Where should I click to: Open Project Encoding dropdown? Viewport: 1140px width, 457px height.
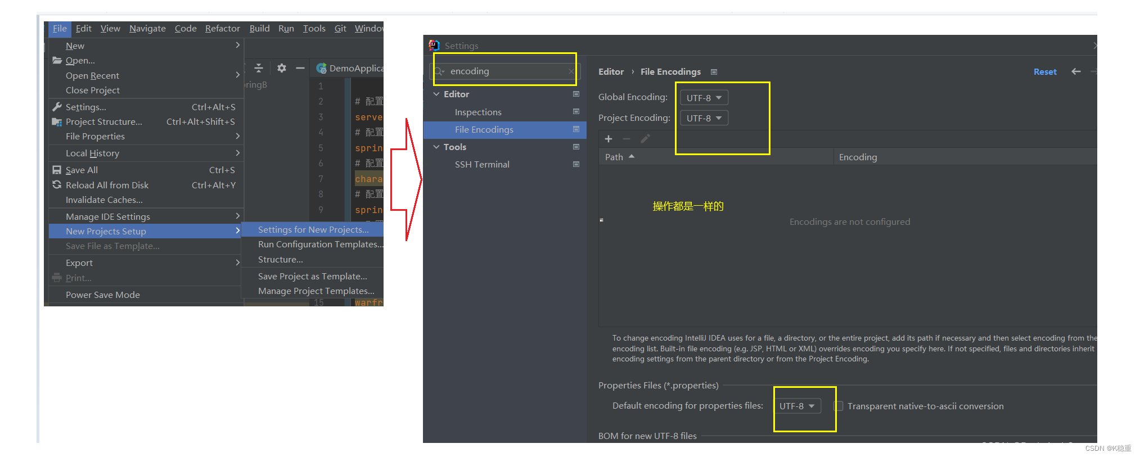pyautogui.click(x=704, y=118)
